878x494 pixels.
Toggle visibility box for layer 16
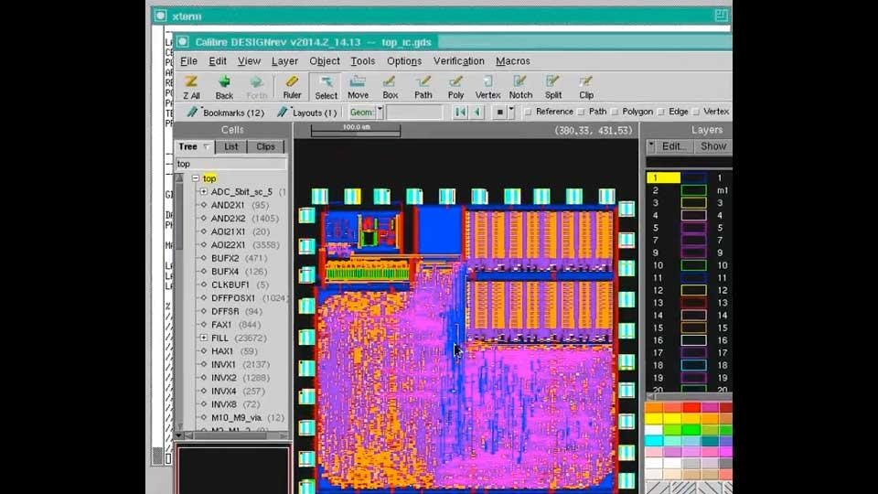tap(693, 340)
